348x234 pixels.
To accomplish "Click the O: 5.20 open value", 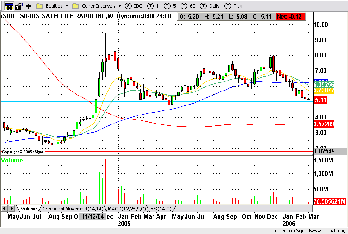I will (x=189, y=17).
